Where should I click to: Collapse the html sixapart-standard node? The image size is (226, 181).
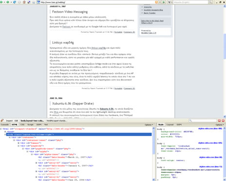(x=1, y=129)
